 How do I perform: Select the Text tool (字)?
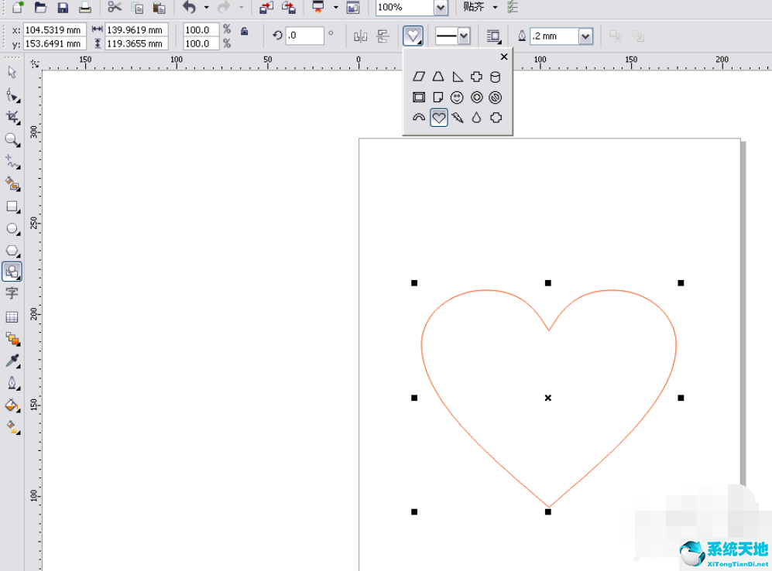tap(12, 293)
